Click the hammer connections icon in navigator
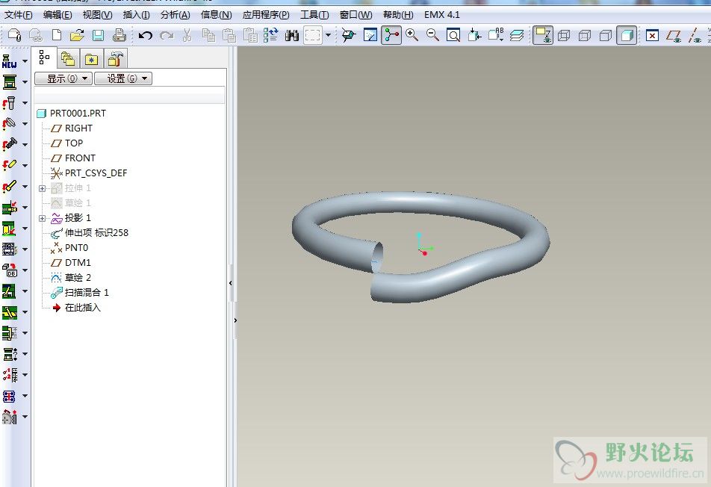This screenshot has height=487, width=711. pos(115,59)
